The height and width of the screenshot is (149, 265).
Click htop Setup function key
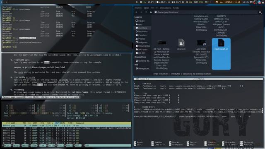tap(15, 145)
